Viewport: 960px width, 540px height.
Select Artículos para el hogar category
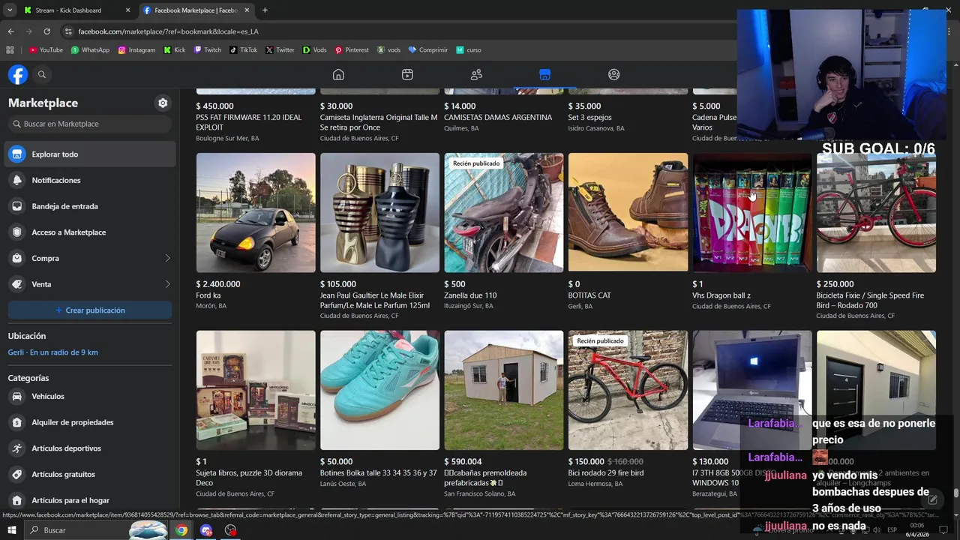click(90, 500)
